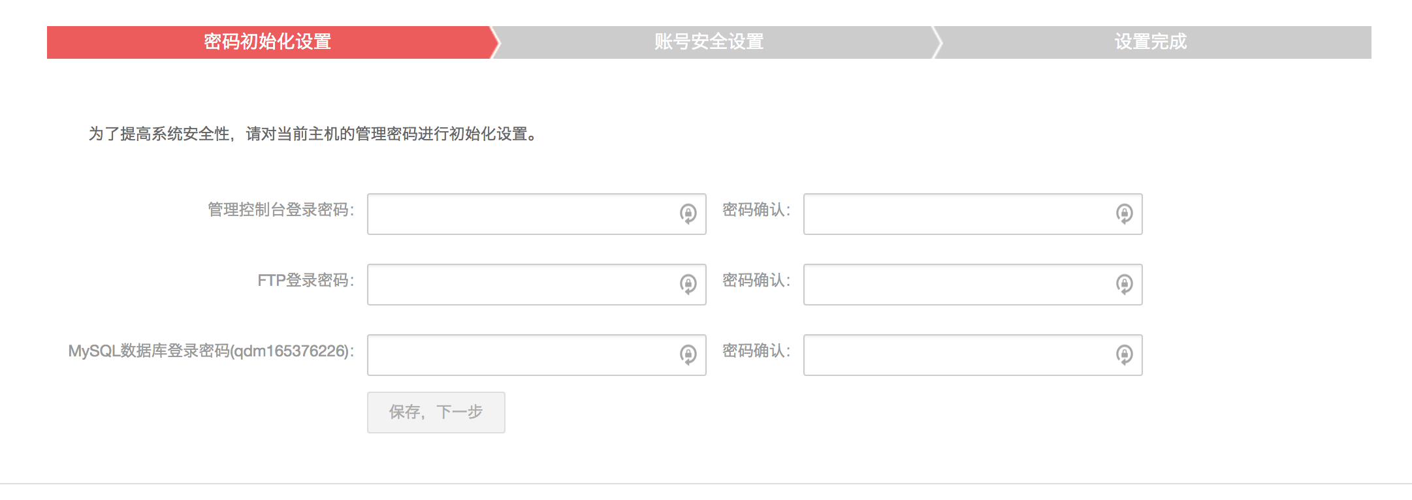
Task: Click lock icon in MySQL 密码确认 field
Action: click(1124, 354)
